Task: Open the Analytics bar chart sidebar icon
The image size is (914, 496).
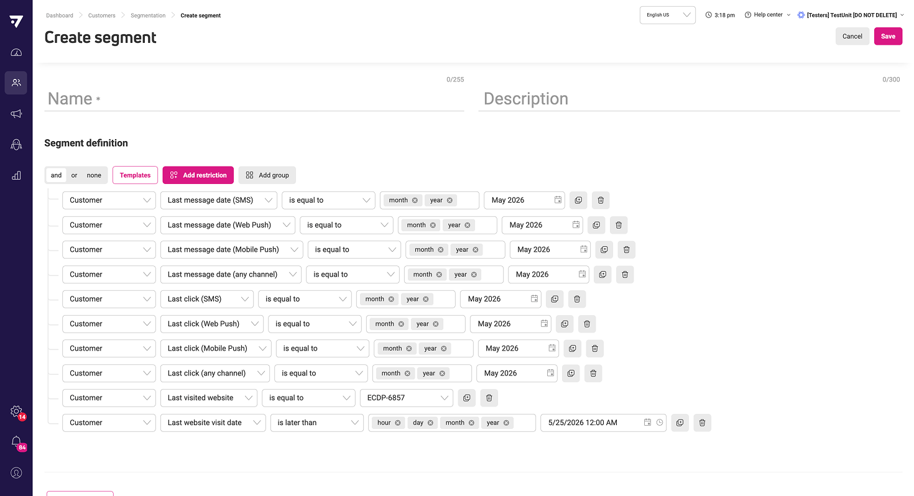Action: click(x=16, y=175)
